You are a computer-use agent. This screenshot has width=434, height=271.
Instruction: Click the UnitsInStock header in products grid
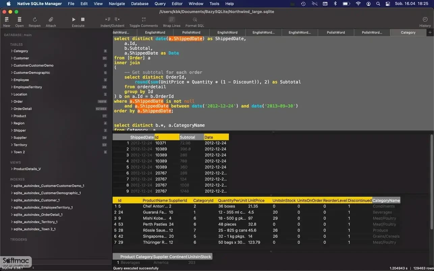[x=284, y=200]
